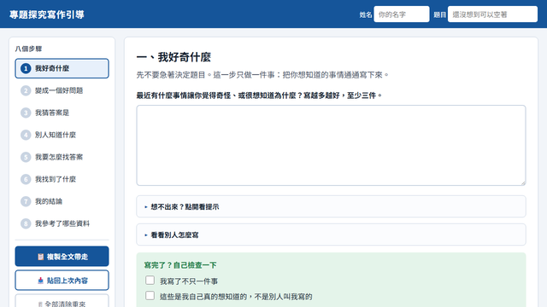
Task: Click the numbered circle icon for step 5
Action: (26, 157)
